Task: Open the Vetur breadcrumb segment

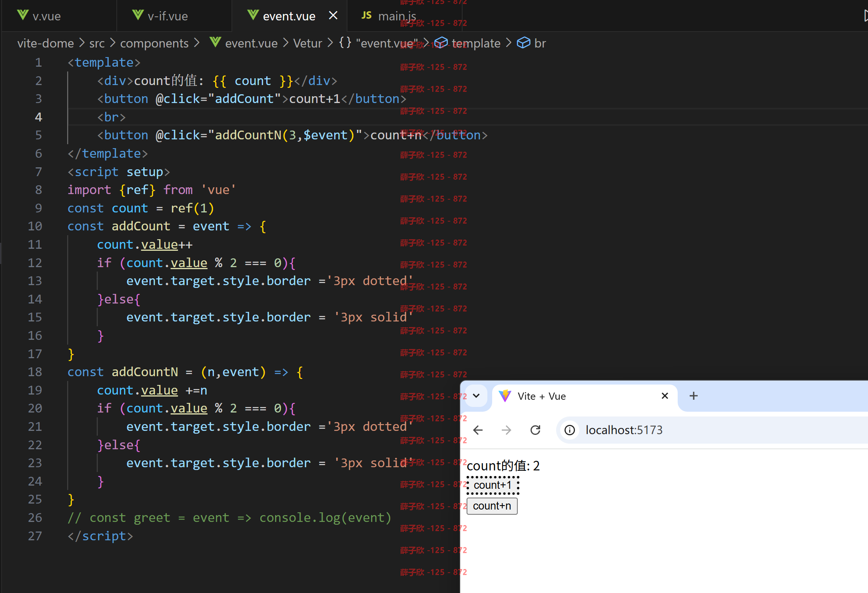Action: (x=307, y=43)
